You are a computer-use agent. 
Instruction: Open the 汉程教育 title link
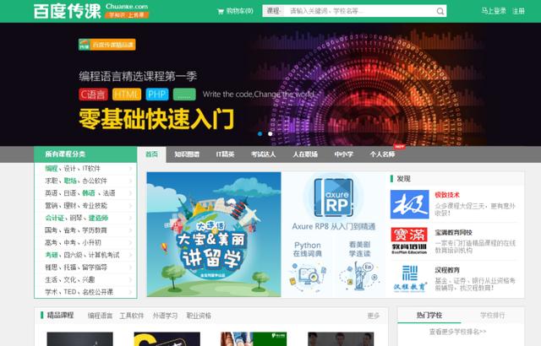click(447, 270)
